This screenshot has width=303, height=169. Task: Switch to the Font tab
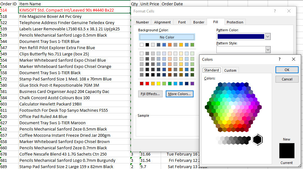182,22
